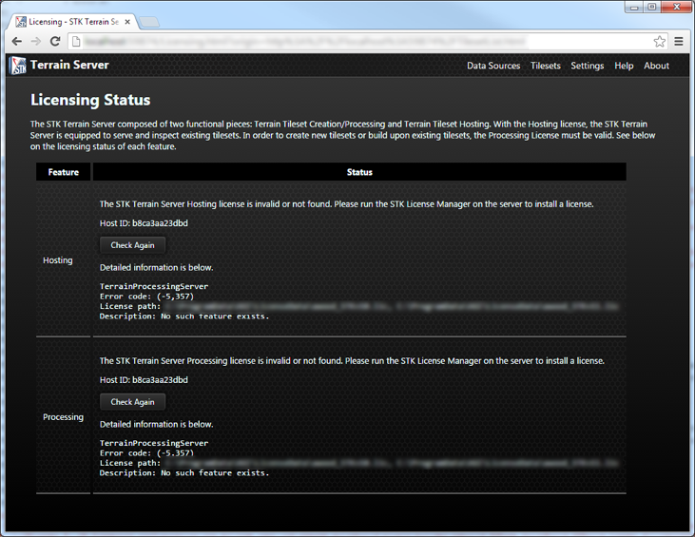
Task: Open the Data Sources menu
Action: [493, 66]
